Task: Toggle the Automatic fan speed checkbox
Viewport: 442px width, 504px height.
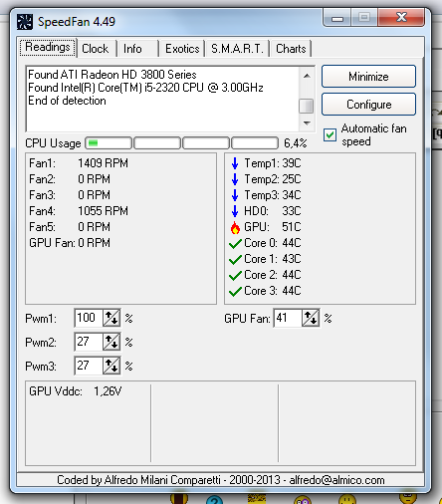Action: click(x=330, y=135)
